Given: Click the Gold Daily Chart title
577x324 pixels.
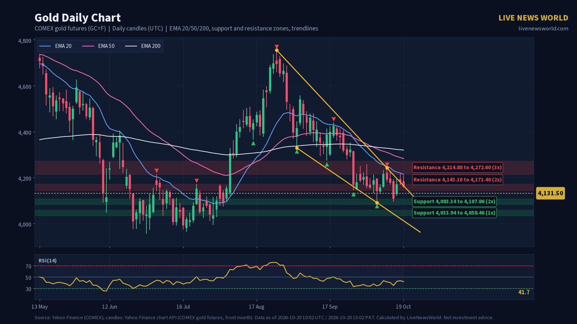Looking at the screenshot, I should (x=78, y=18).
